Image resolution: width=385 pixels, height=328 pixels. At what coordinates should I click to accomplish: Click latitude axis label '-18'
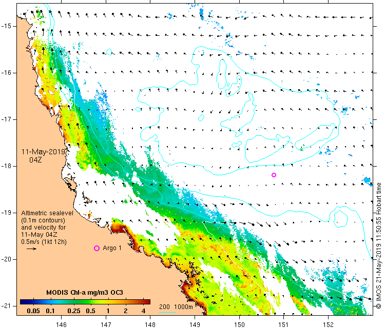[x=6, y=166]
